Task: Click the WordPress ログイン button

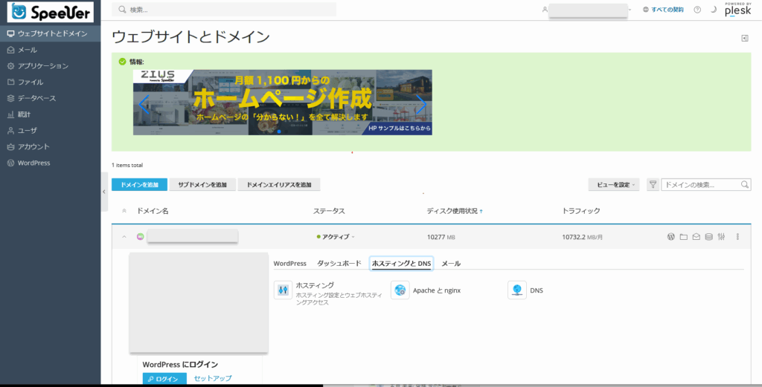Action: click(164, 379)
